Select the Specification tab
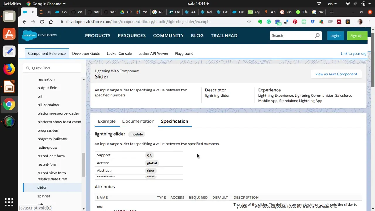The width and height of the screenshot is (375, 211). [x=174, y=121]
